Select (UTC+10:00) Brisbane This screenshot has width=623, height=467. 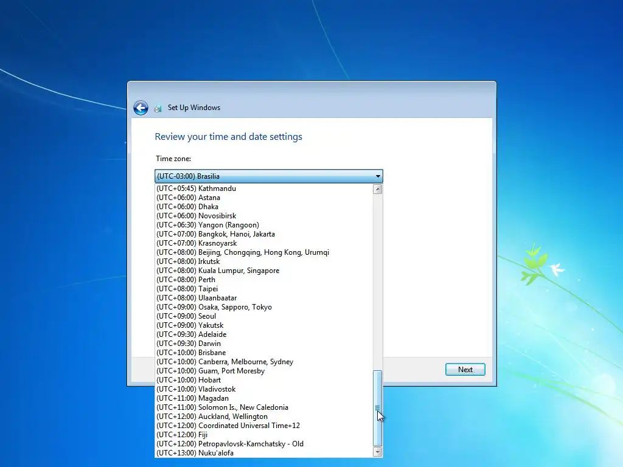[264, 353]
